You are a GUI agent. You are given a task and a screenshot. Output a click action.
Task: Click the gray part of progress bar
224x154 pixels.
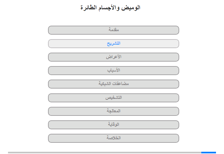click(105, 153)
